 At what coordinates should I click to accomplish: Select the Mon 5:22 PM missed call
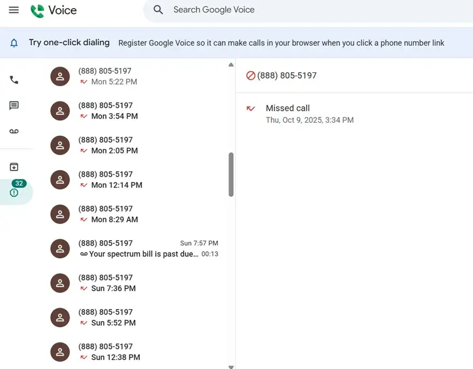(135, 76)
